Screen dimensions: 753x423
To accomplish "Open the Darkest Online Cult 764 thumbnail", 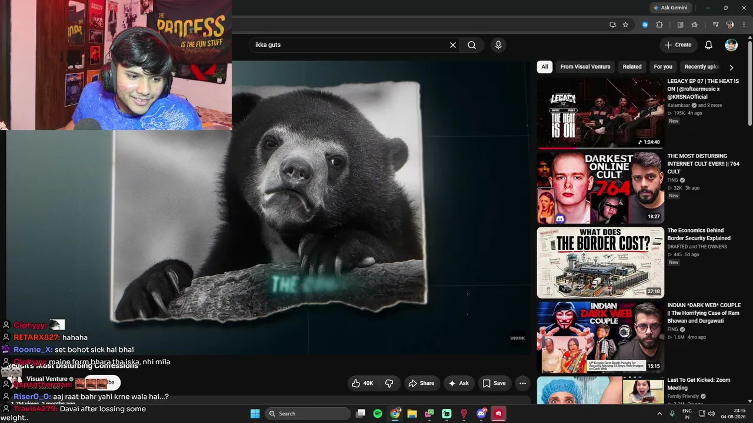I will pos(601,187).
